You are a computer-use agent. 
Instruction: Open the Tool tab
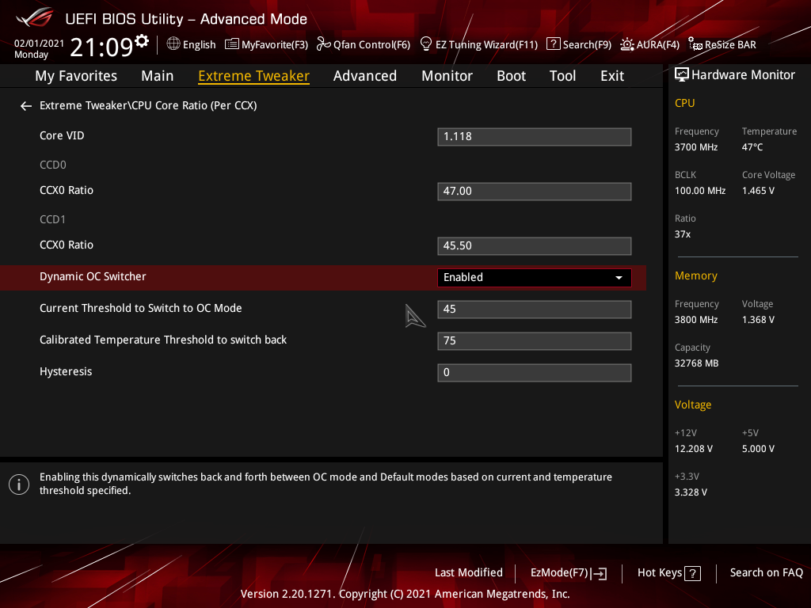[563, 76]
